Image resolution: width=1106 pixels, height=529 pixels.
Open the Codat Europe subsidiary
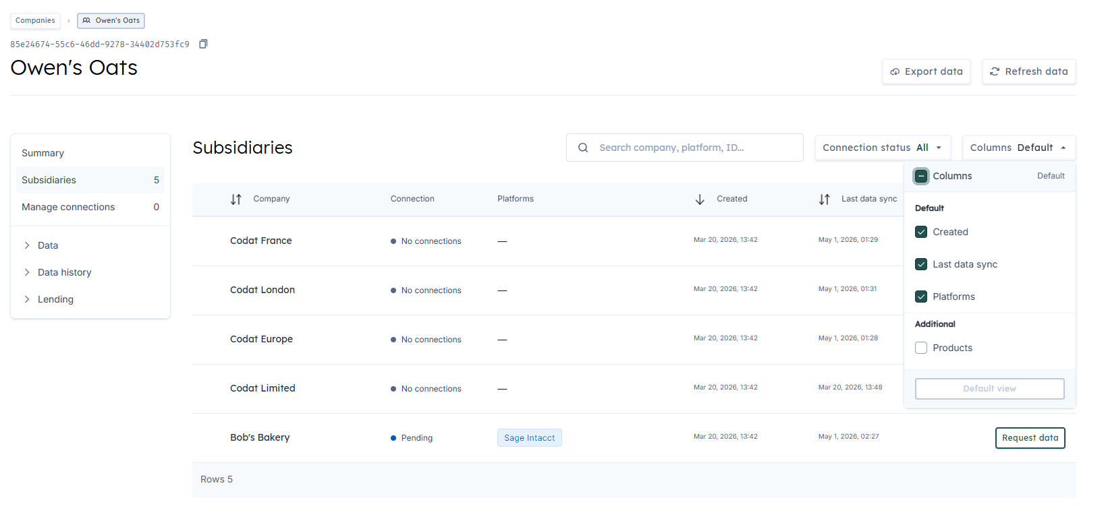pyautogui.click(x=261, y=339)
